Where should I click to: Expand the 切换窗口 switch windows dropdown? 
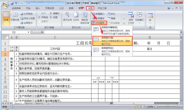coord(139,18)
